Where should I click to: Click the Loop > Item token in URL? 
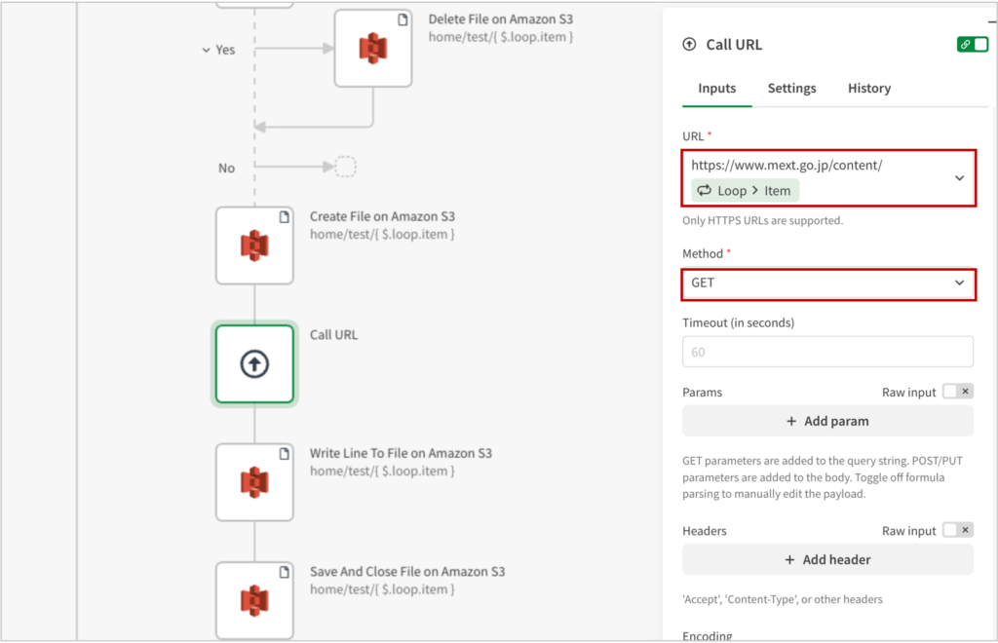tap(746, 191)
